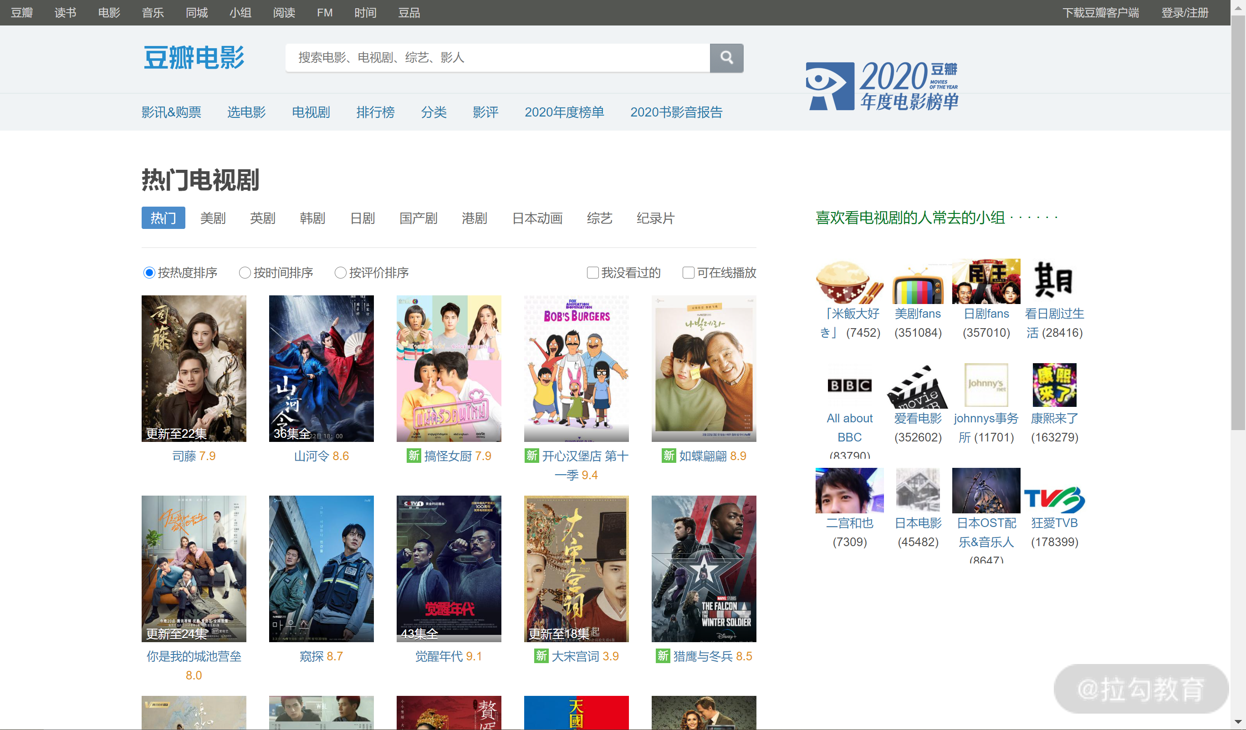This screenshot has width=1246, height=730.
Task: Check the 可在线播放 checkbox
Action: tap(688, 273)
